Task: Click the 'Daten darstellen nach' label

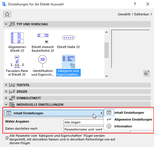Action: pos(21,129)
